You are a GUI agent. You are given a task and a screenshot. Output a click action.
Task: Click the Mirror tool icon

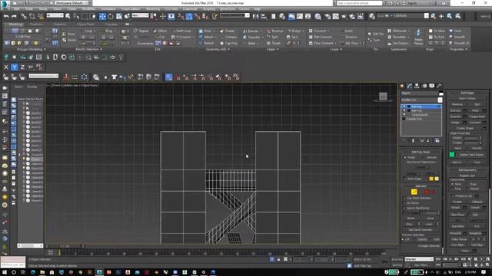point(255,16)
